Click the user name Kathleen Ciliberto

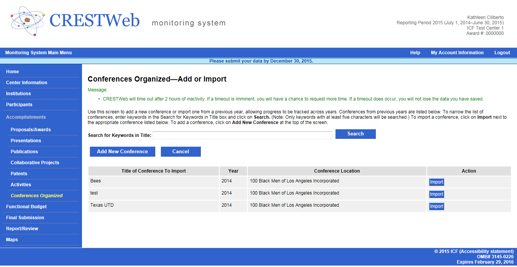coord(485,17)
